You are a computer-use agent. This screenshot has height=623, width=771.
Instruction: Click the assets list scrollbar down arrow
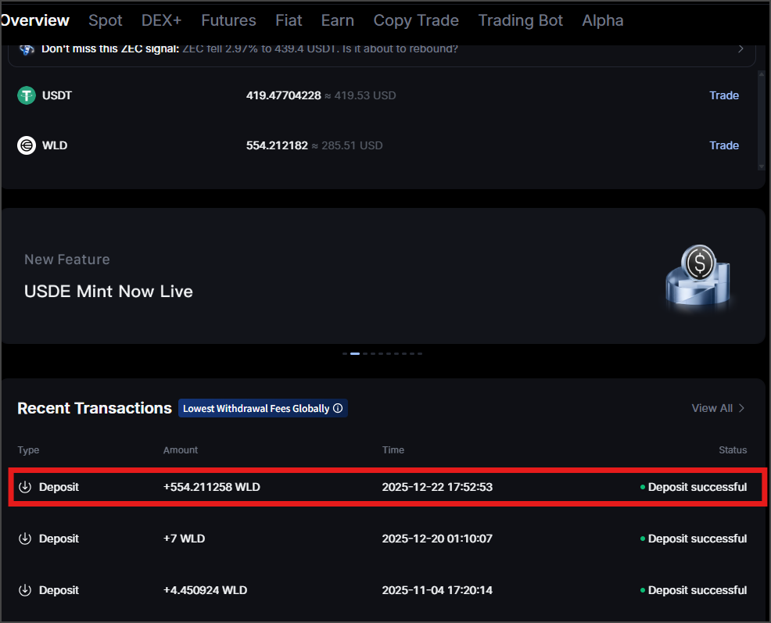[762, 166]
